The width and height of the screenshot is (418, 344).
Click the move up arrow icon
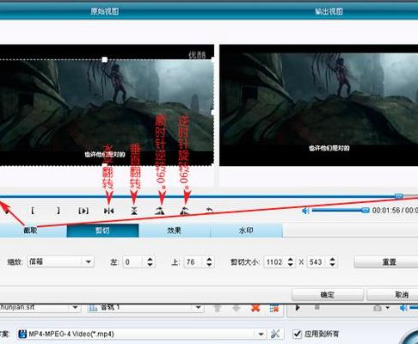pos(218,308)
